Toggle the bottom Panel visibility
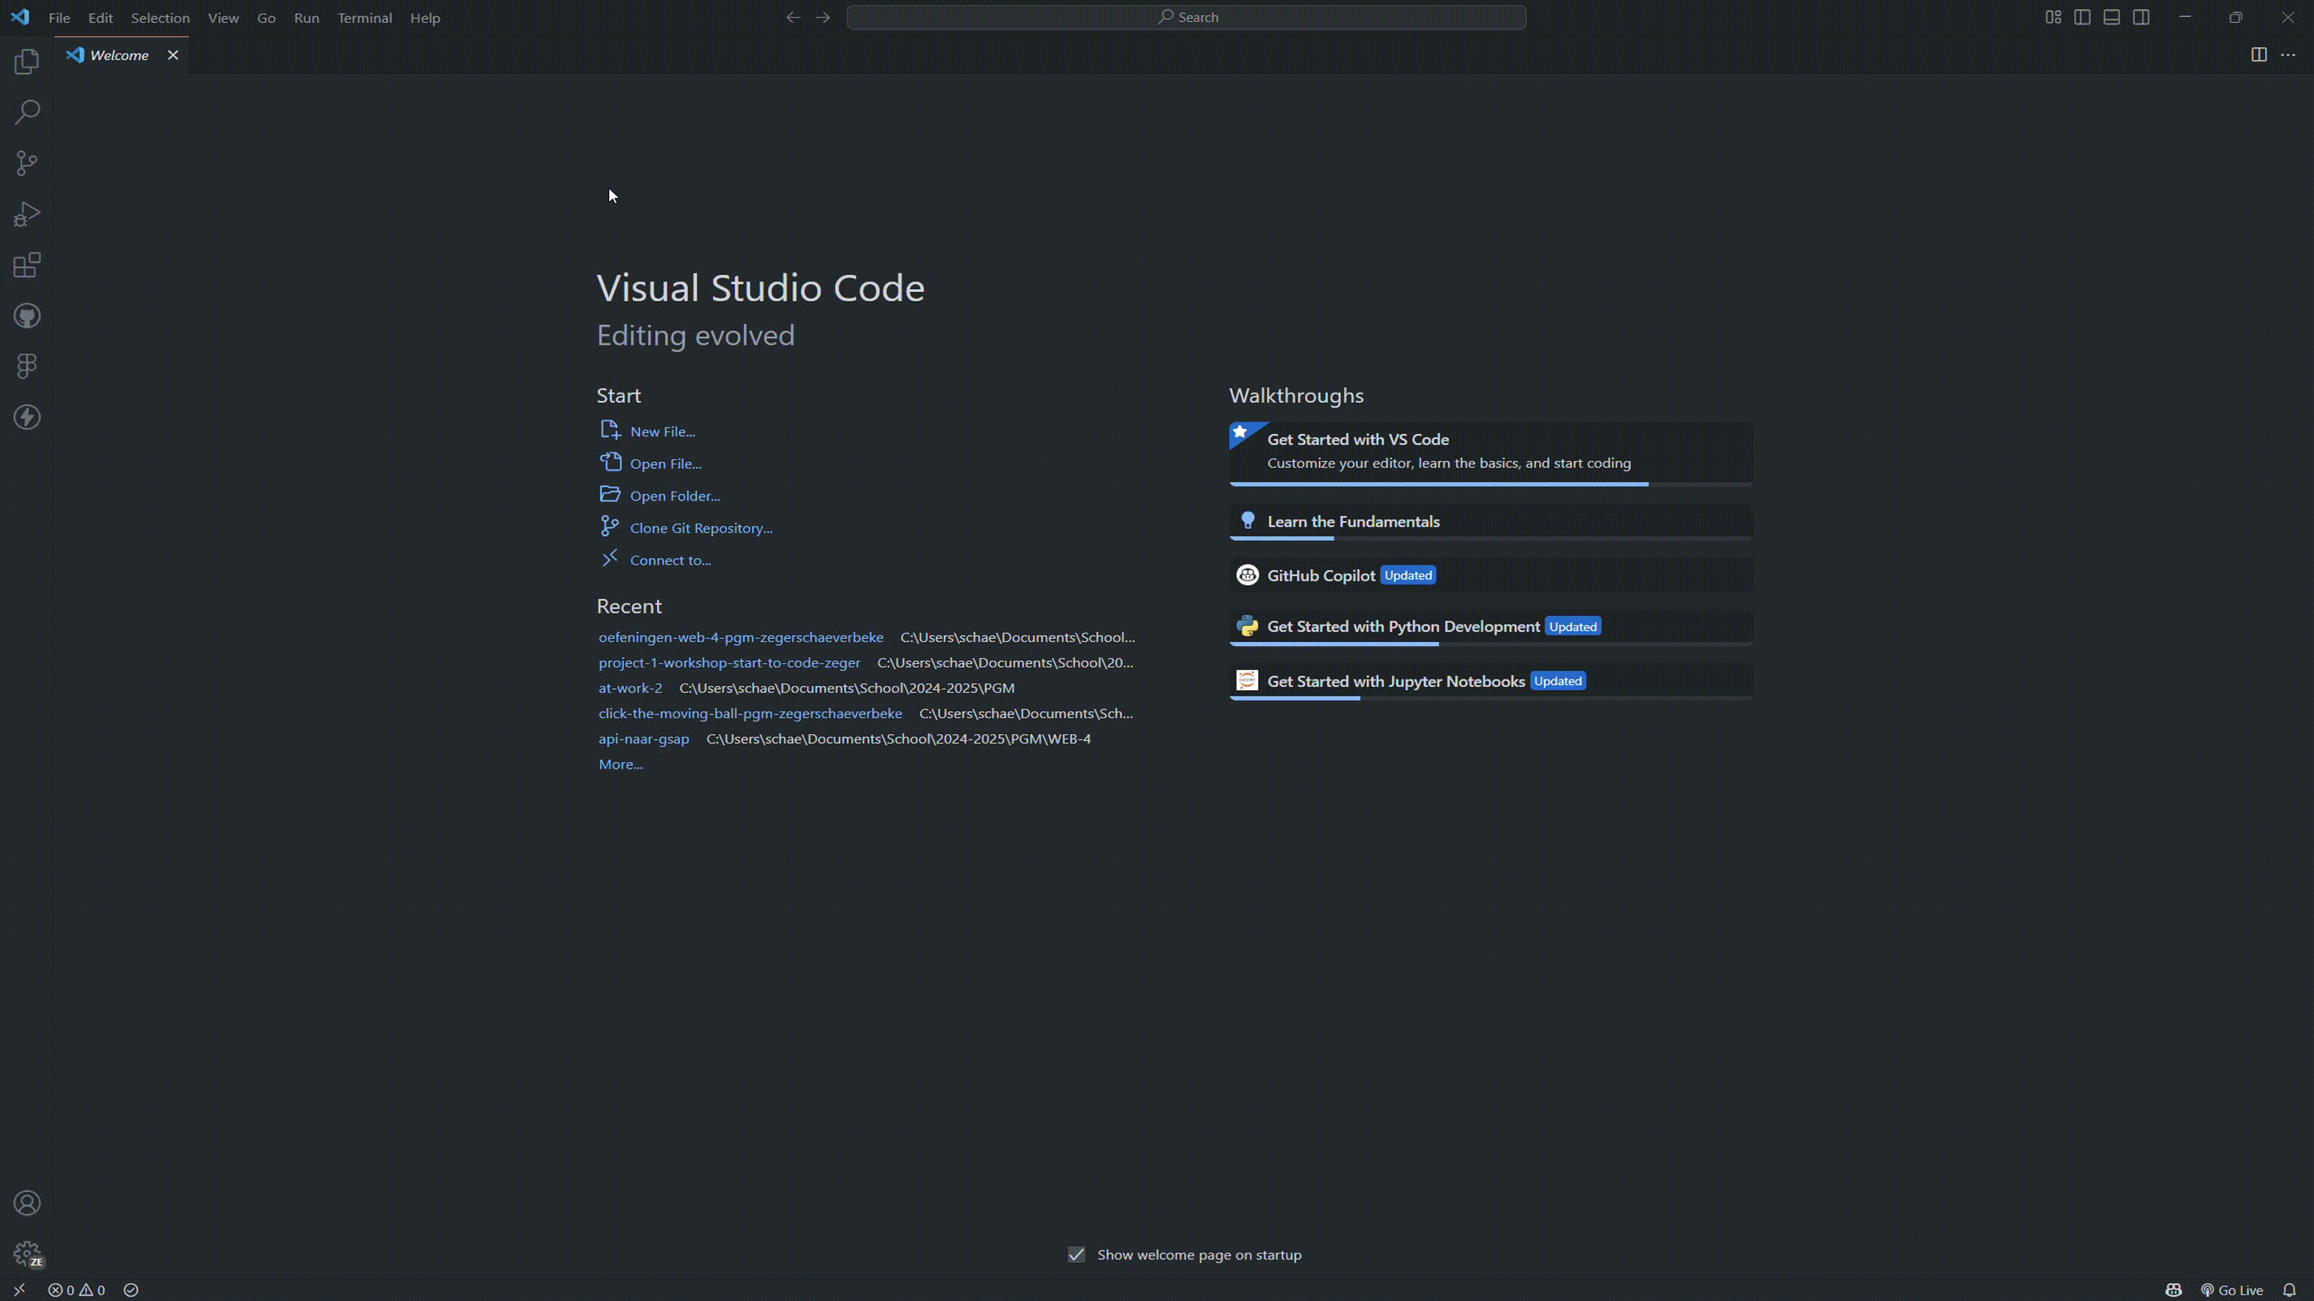The image size is (2314, 1301). [x=2112, y=17]
